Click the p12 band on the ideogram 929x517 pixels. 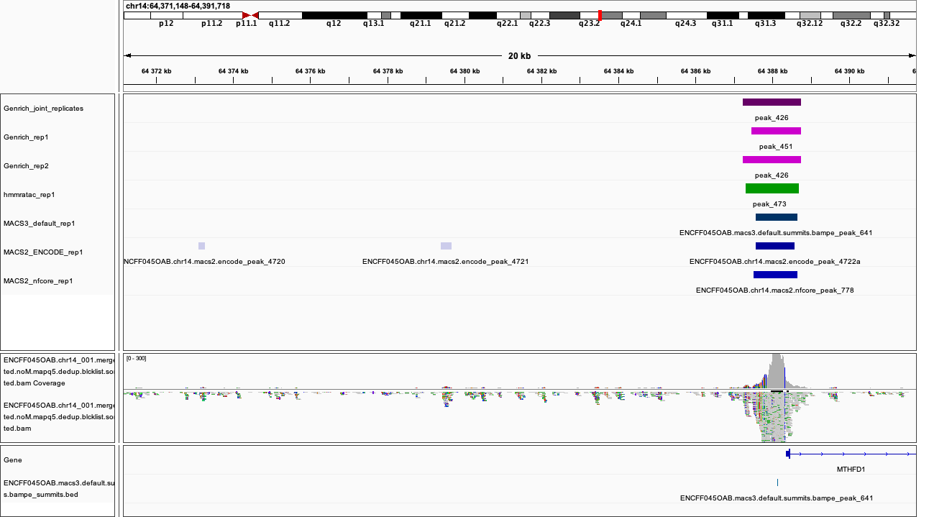pyautogui.click(x=166, y=15)
